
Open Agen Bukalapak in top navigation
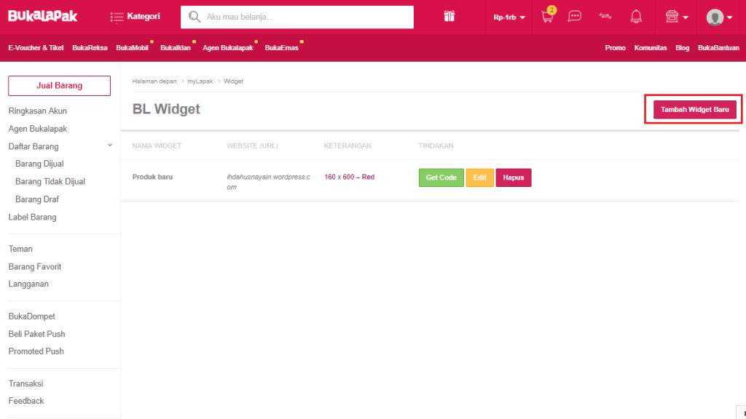point(228,48)
